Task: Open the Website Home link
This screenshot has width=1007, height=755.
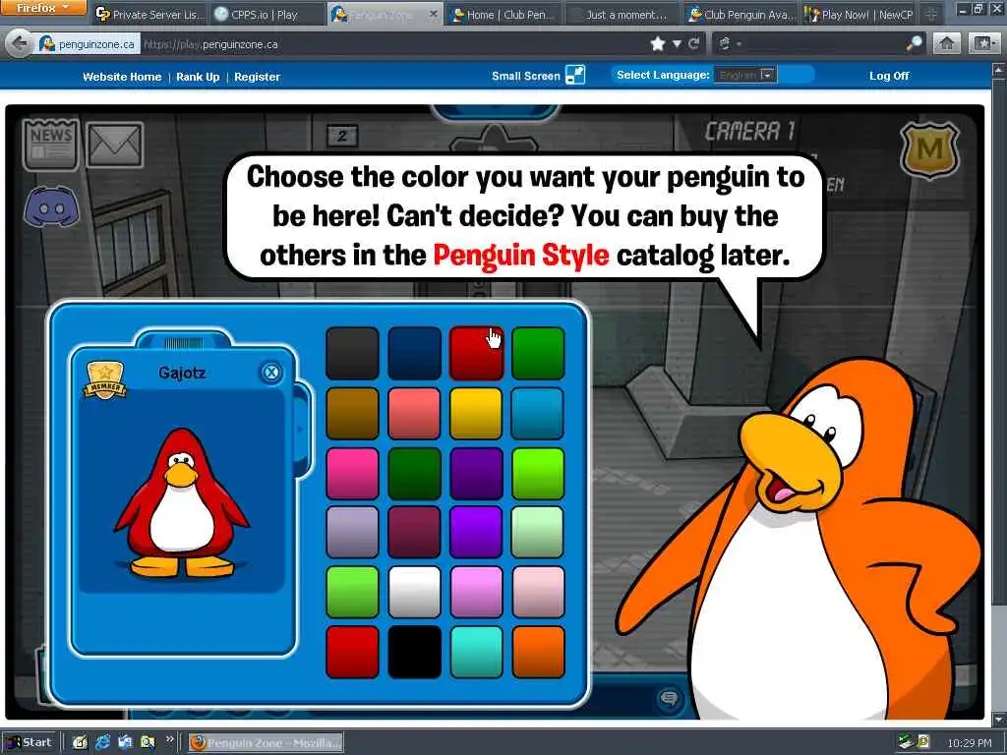Action: coord(122,77)
